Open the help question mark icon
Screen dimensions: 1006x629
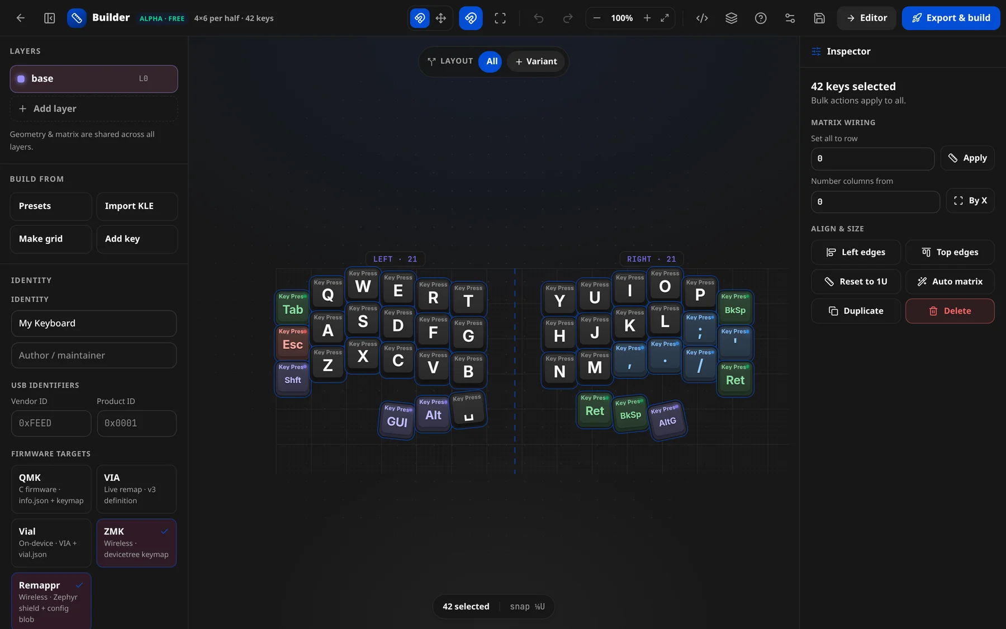tap(761, 18)
